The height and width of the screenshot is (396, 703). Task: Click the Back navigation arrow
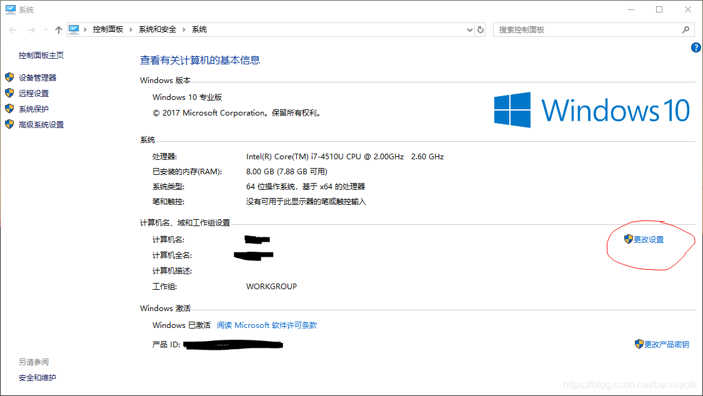click(12, 29)
